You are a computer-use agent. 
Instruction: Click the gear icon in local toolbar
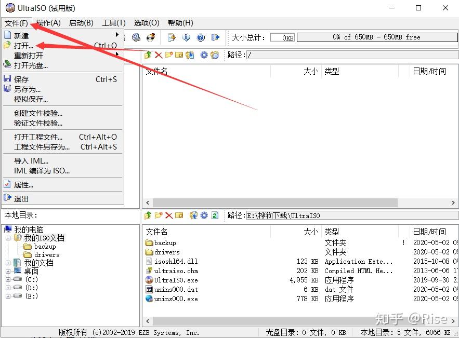(204, 215)
